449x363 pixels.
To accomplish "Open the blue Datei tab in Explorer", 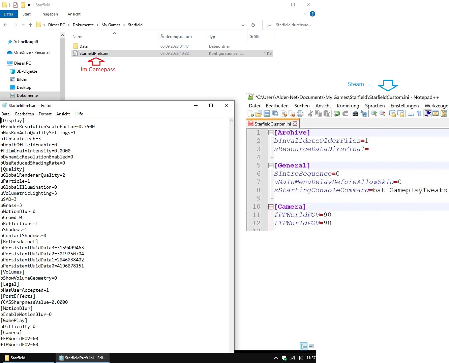I will click(x=8, y=14).
